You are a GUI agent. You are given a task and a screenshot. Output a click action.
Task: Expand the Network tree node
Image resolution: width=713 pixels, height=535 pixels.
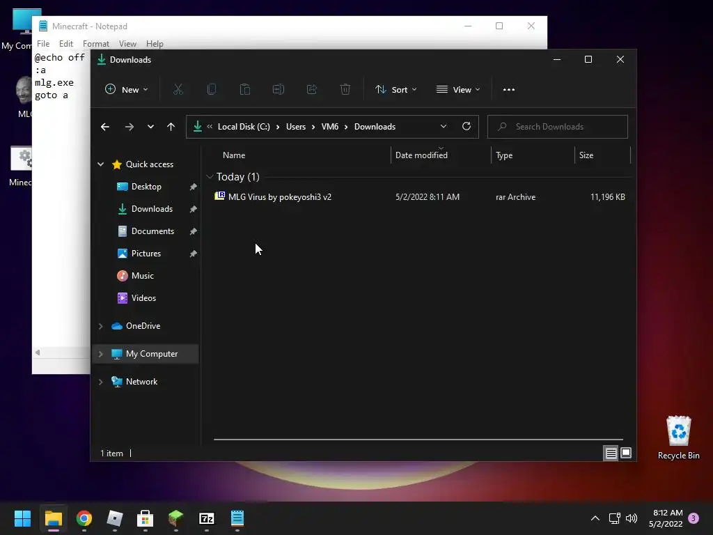[x=100, y=382]
